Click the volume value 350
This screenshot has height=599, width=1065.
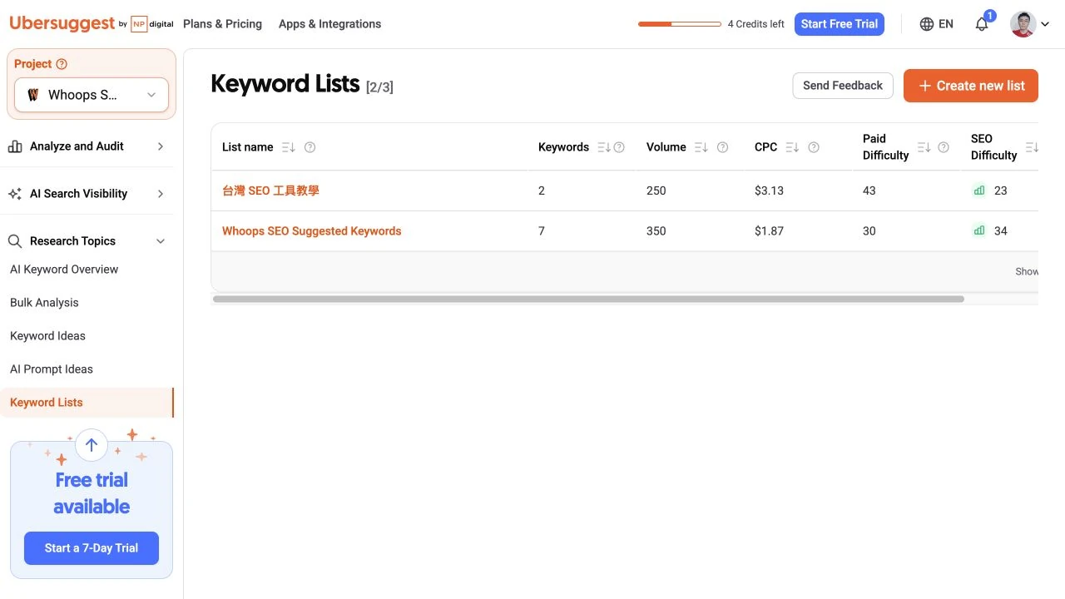656,231
